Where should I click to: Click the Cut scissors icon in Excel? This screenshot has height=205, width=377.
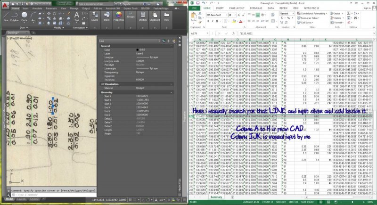[x=200, y=14]
